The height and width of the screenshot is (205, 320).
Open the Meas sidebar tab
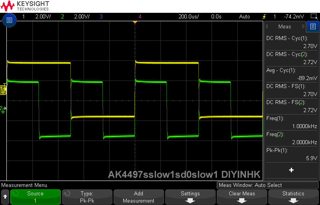tap(285, 26)
